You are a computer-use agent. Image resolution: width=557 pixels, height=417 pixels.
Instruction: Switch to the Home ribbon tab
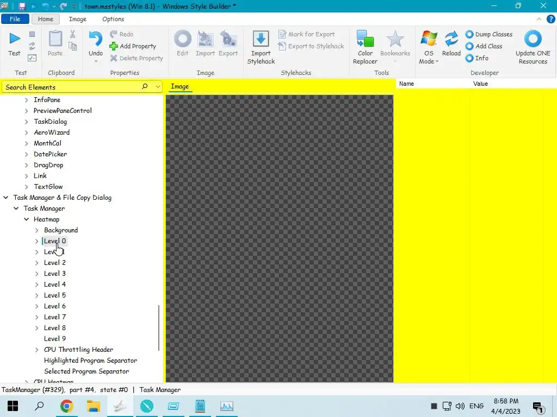tap(46, 19)
